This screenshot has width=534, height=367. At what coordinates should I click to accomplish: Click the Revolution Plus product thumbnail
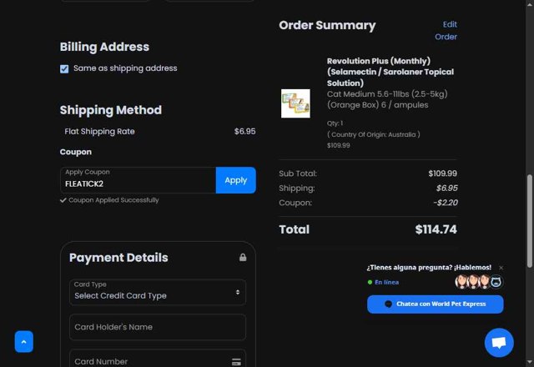tap(295, 103)
